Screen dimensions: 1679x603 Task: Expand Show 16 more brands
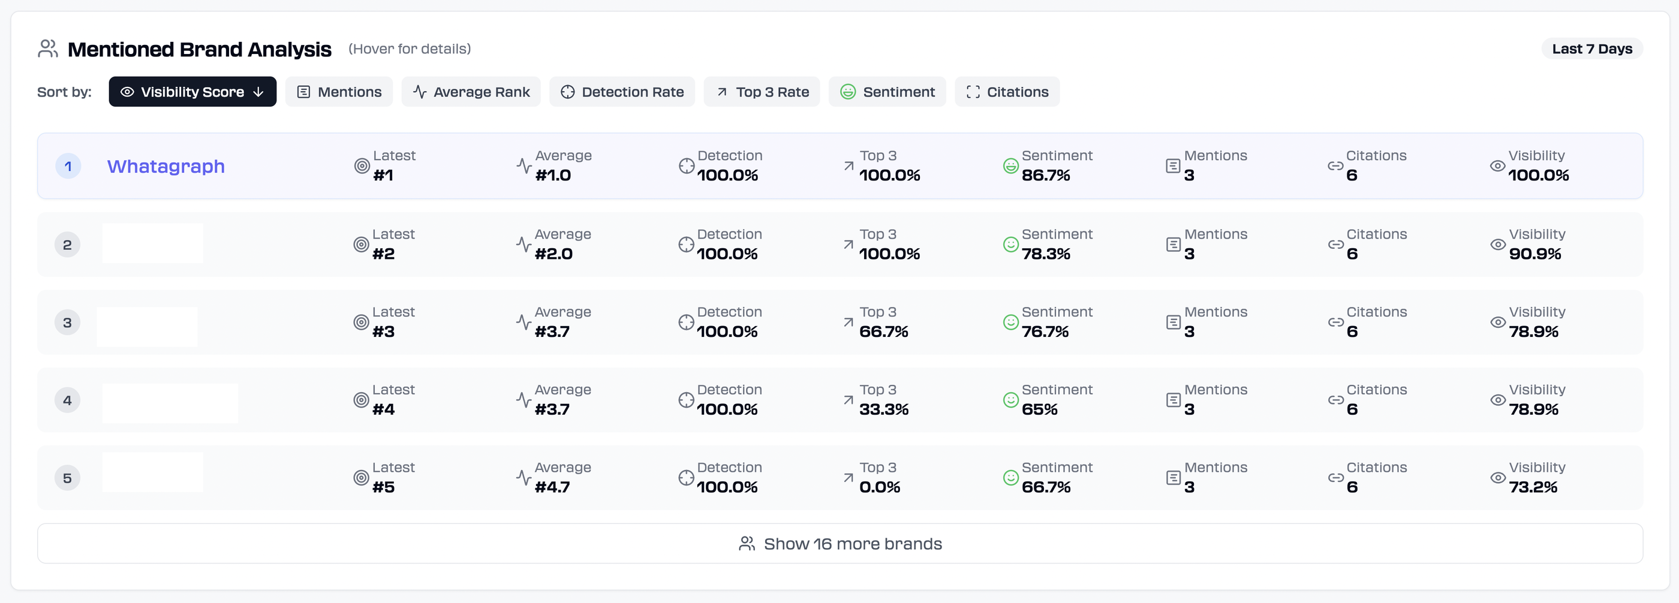coord(839,543)
